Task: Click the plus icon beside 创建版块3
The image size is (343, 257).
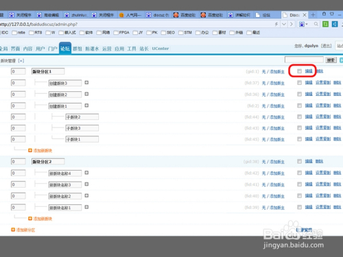Action: coord(86,82)
